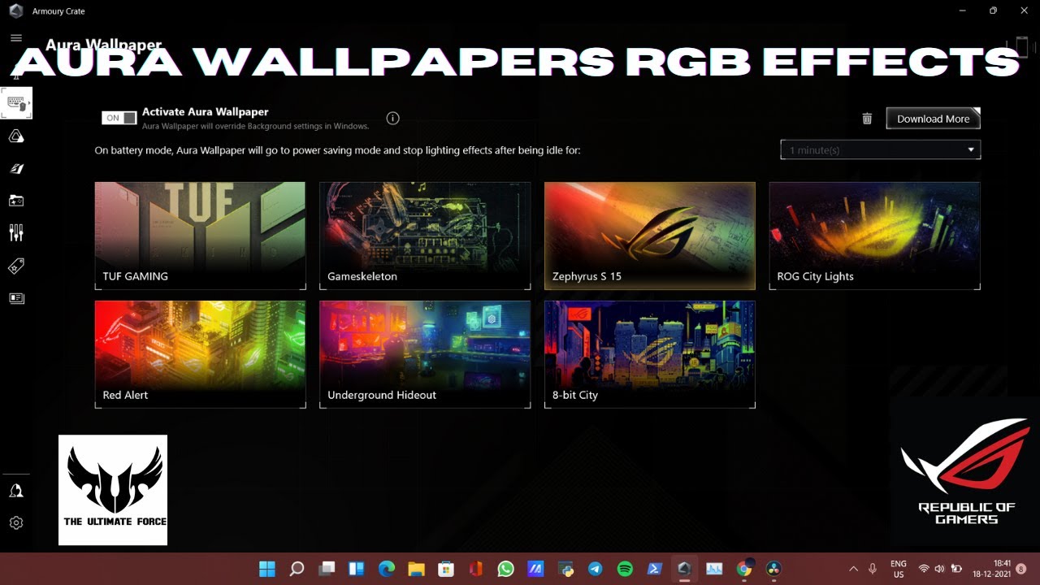This screenshot has width=1040, height=585.
Task: Open the Windows Start menu
Action: tap(266, 569)
